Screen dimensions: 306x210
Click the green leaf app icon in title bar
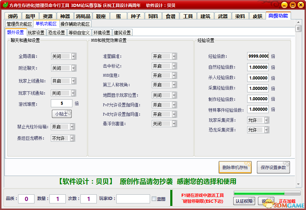[x=5, y=5]
